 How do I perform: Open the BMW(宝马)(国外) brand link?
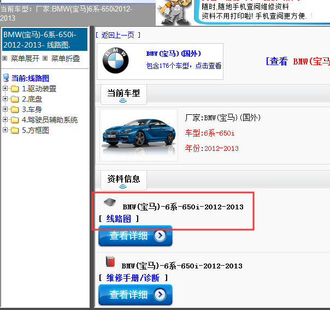[174, 54]
